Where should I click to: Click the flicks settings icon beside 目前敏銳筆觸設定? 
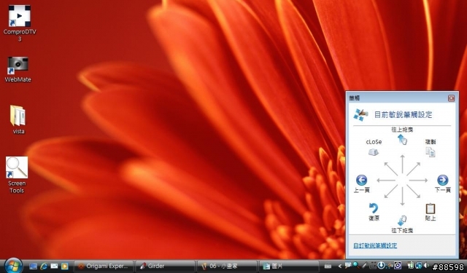point(361,115)
